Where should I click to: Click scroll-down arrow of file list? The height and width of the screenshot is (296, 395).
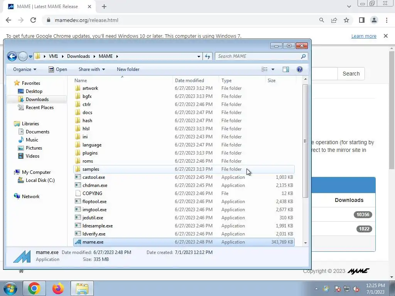306,243
